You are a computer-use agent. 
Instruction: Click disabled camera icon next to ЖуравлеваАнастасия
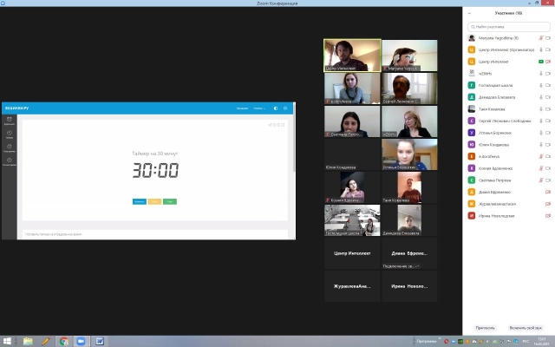tap(548, 204)
